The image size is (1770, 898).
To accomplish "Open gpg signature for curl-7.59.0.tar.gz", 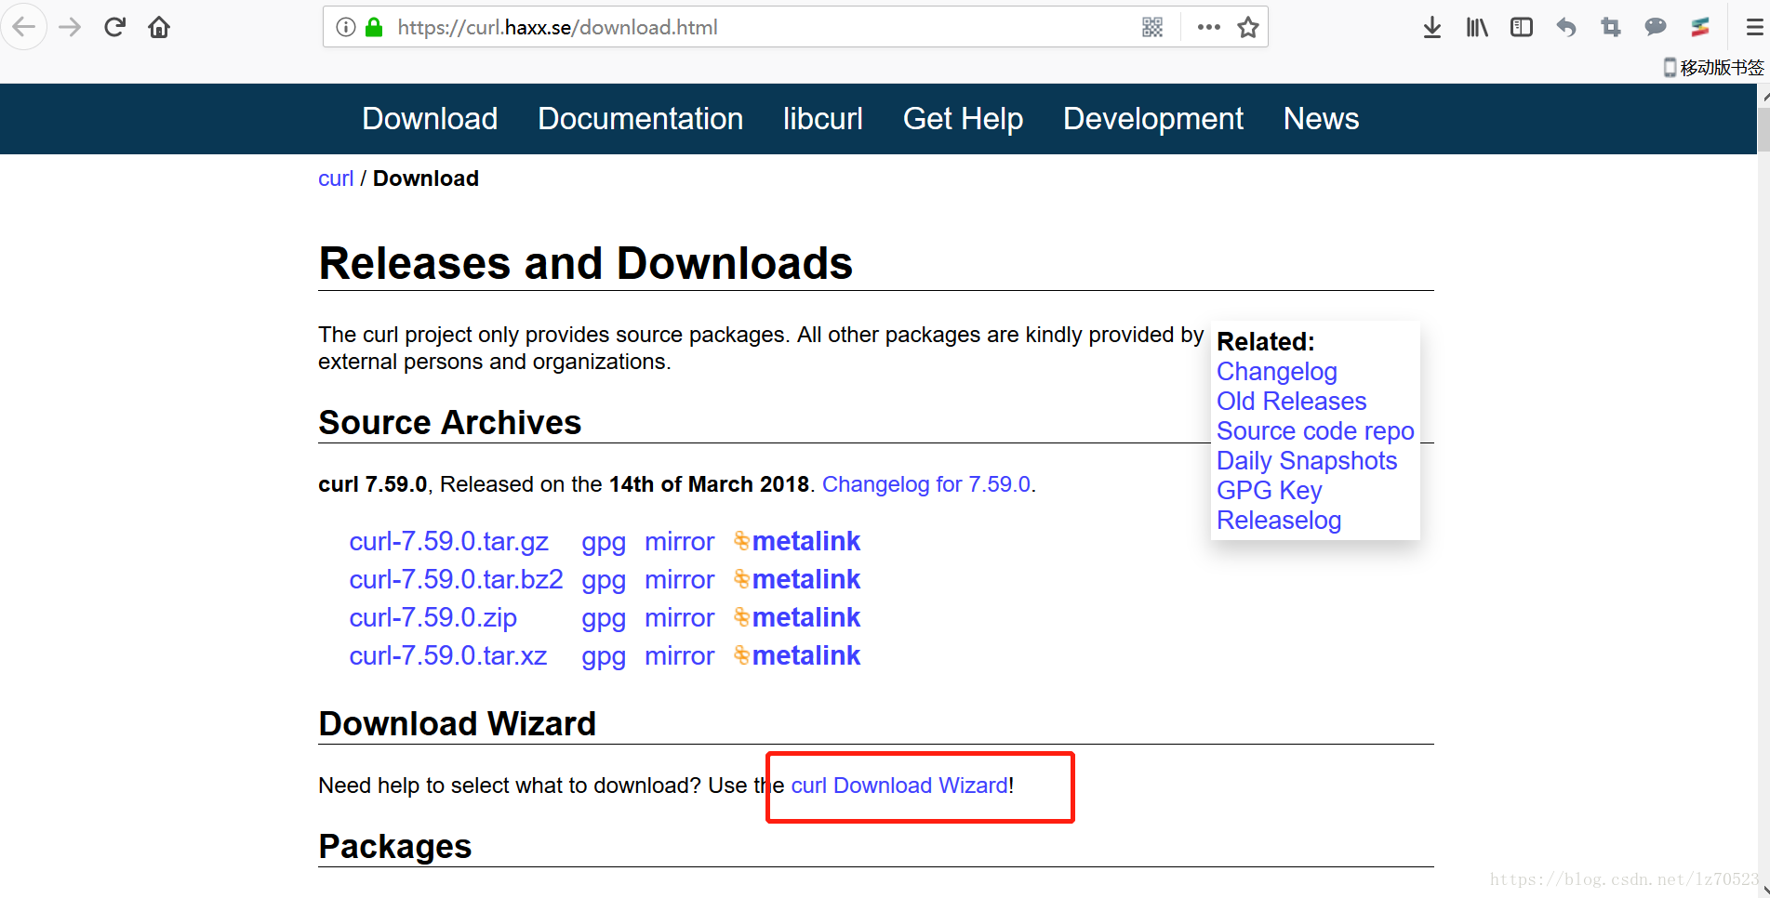I will [604, 542].
